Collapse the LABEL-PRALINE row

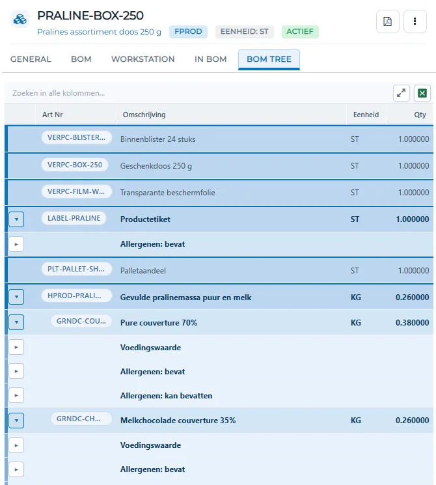pyautogui.click(x=16, y=219)
